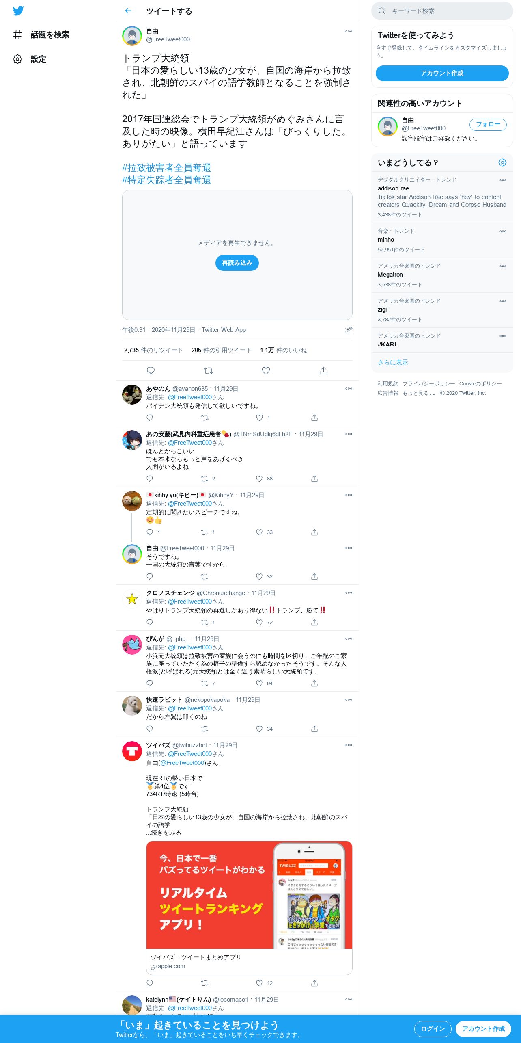Open hashtag #拉致被害者全員奪還
The image size is (521, 1043).
click(166, 168)
